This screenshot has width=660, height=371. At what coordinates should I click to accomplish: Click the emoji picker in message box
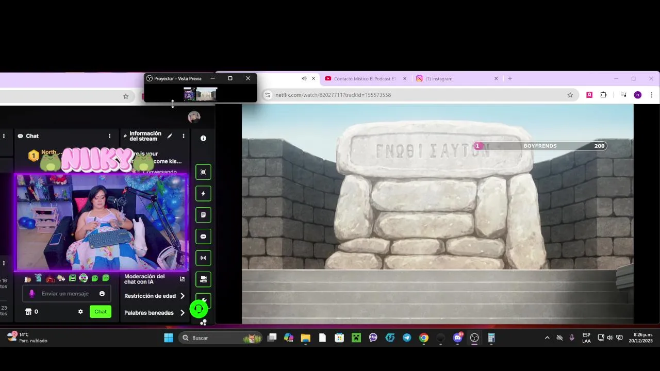pos(102,294)
